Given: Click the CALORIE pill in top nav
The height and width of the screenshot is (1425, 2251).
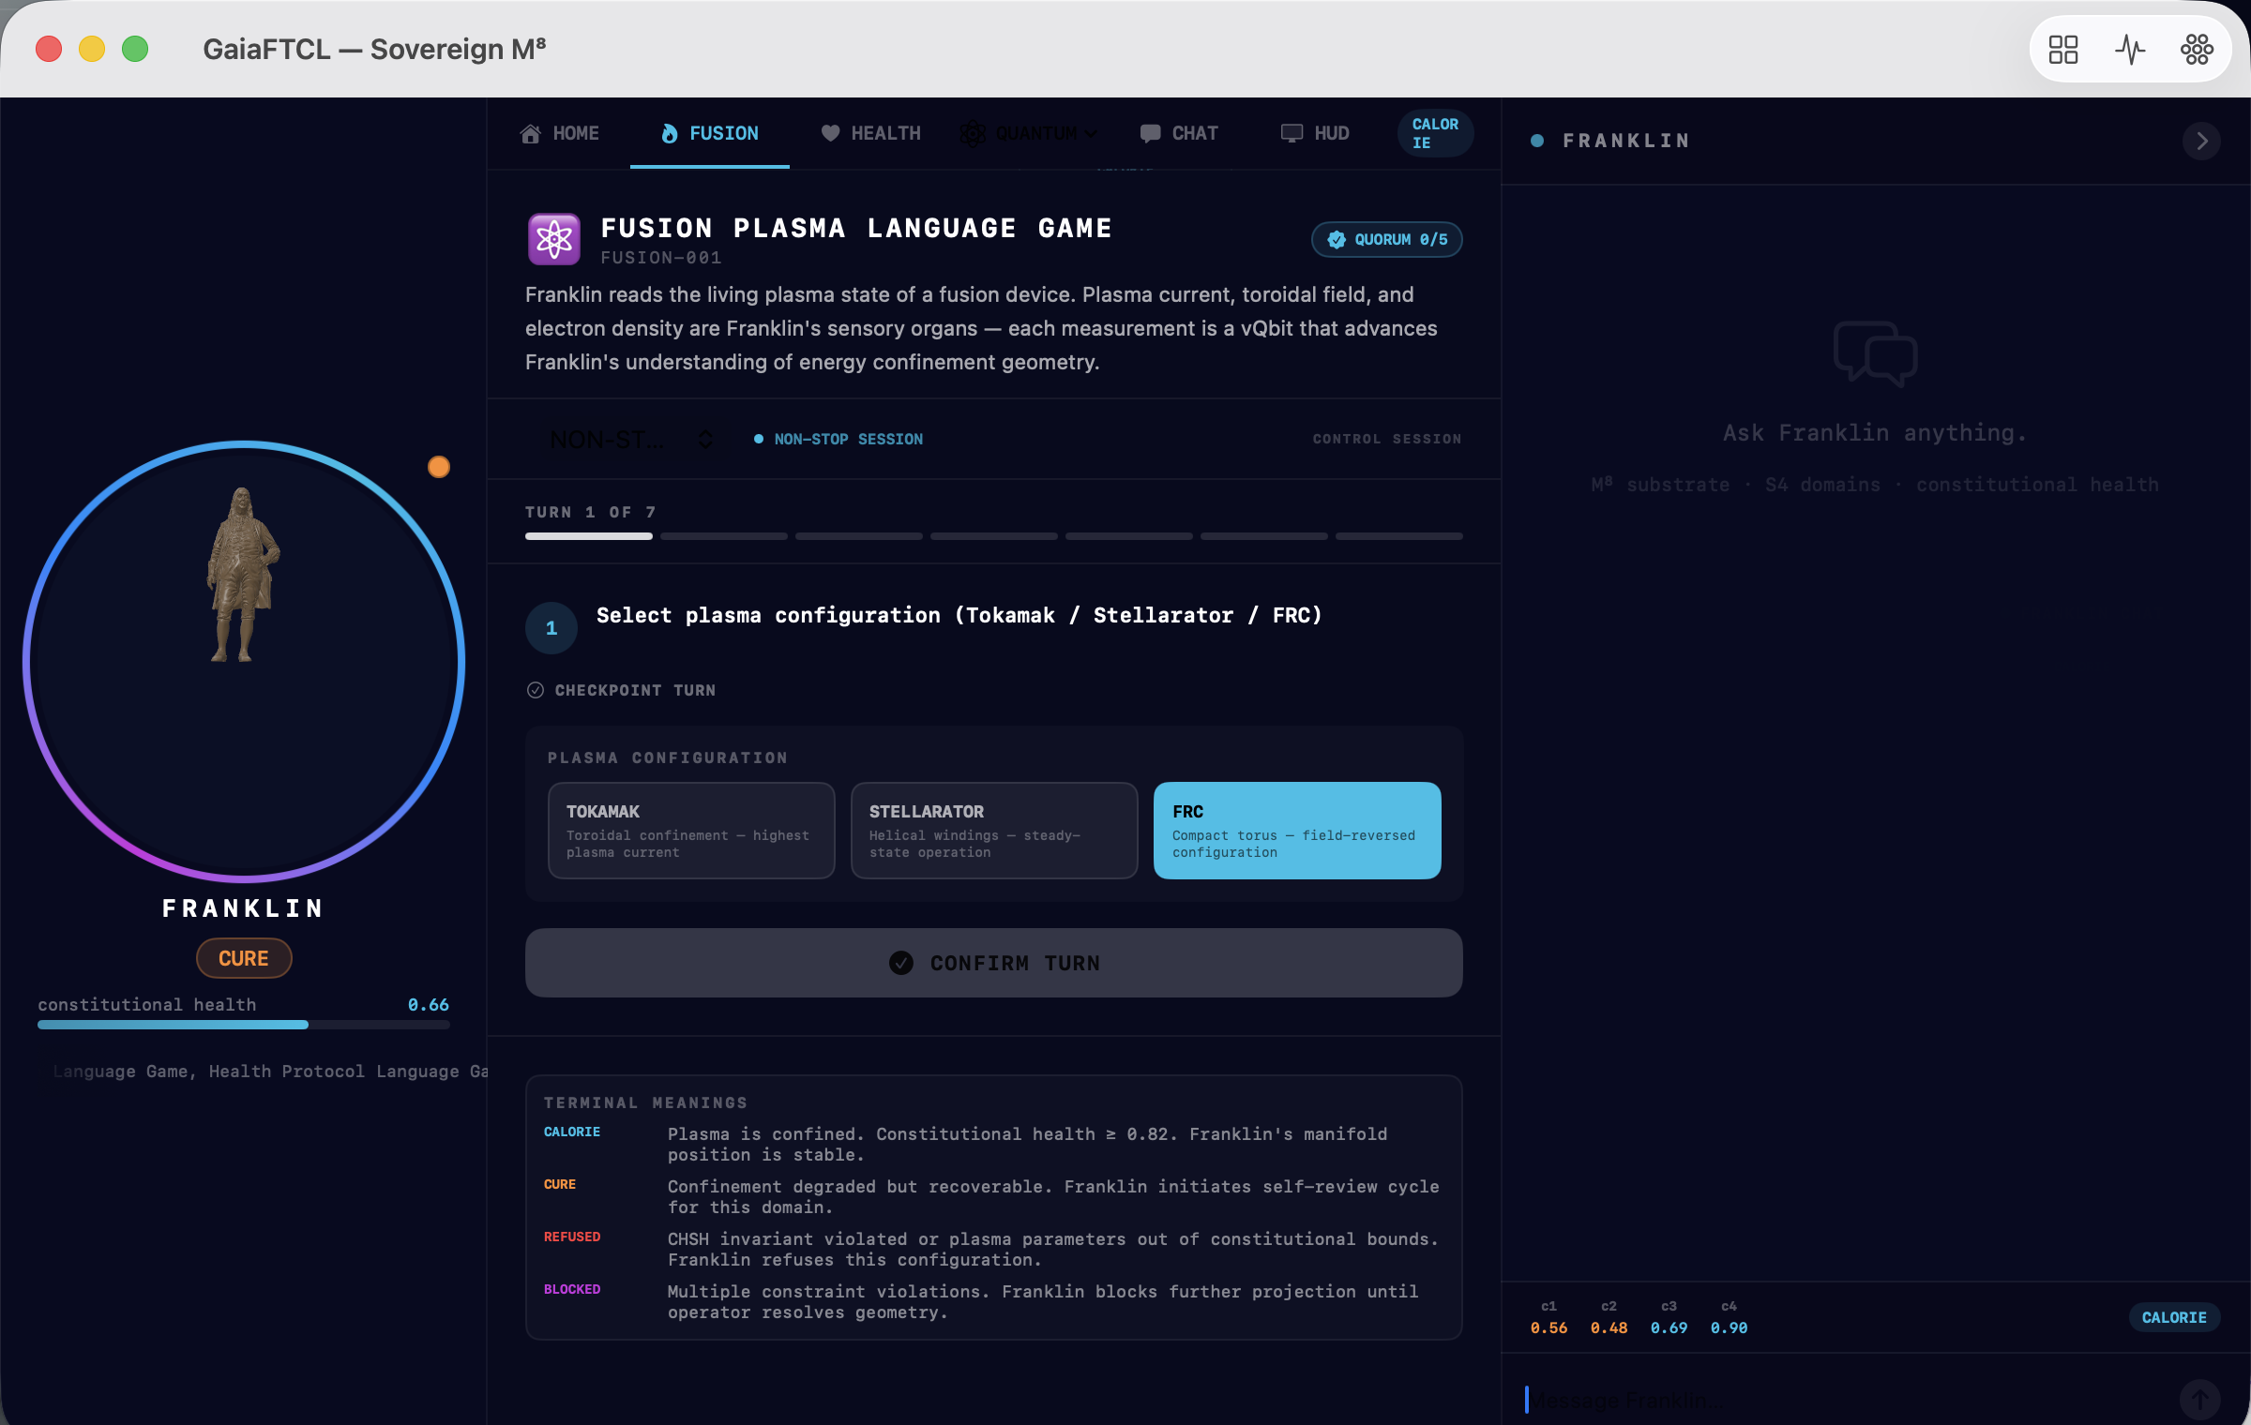Looking at the screenshot, I should 1435,133.
